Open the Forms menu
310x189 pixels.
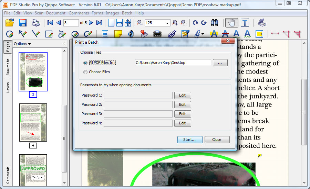pyautogui.click(x=97, y=13)
